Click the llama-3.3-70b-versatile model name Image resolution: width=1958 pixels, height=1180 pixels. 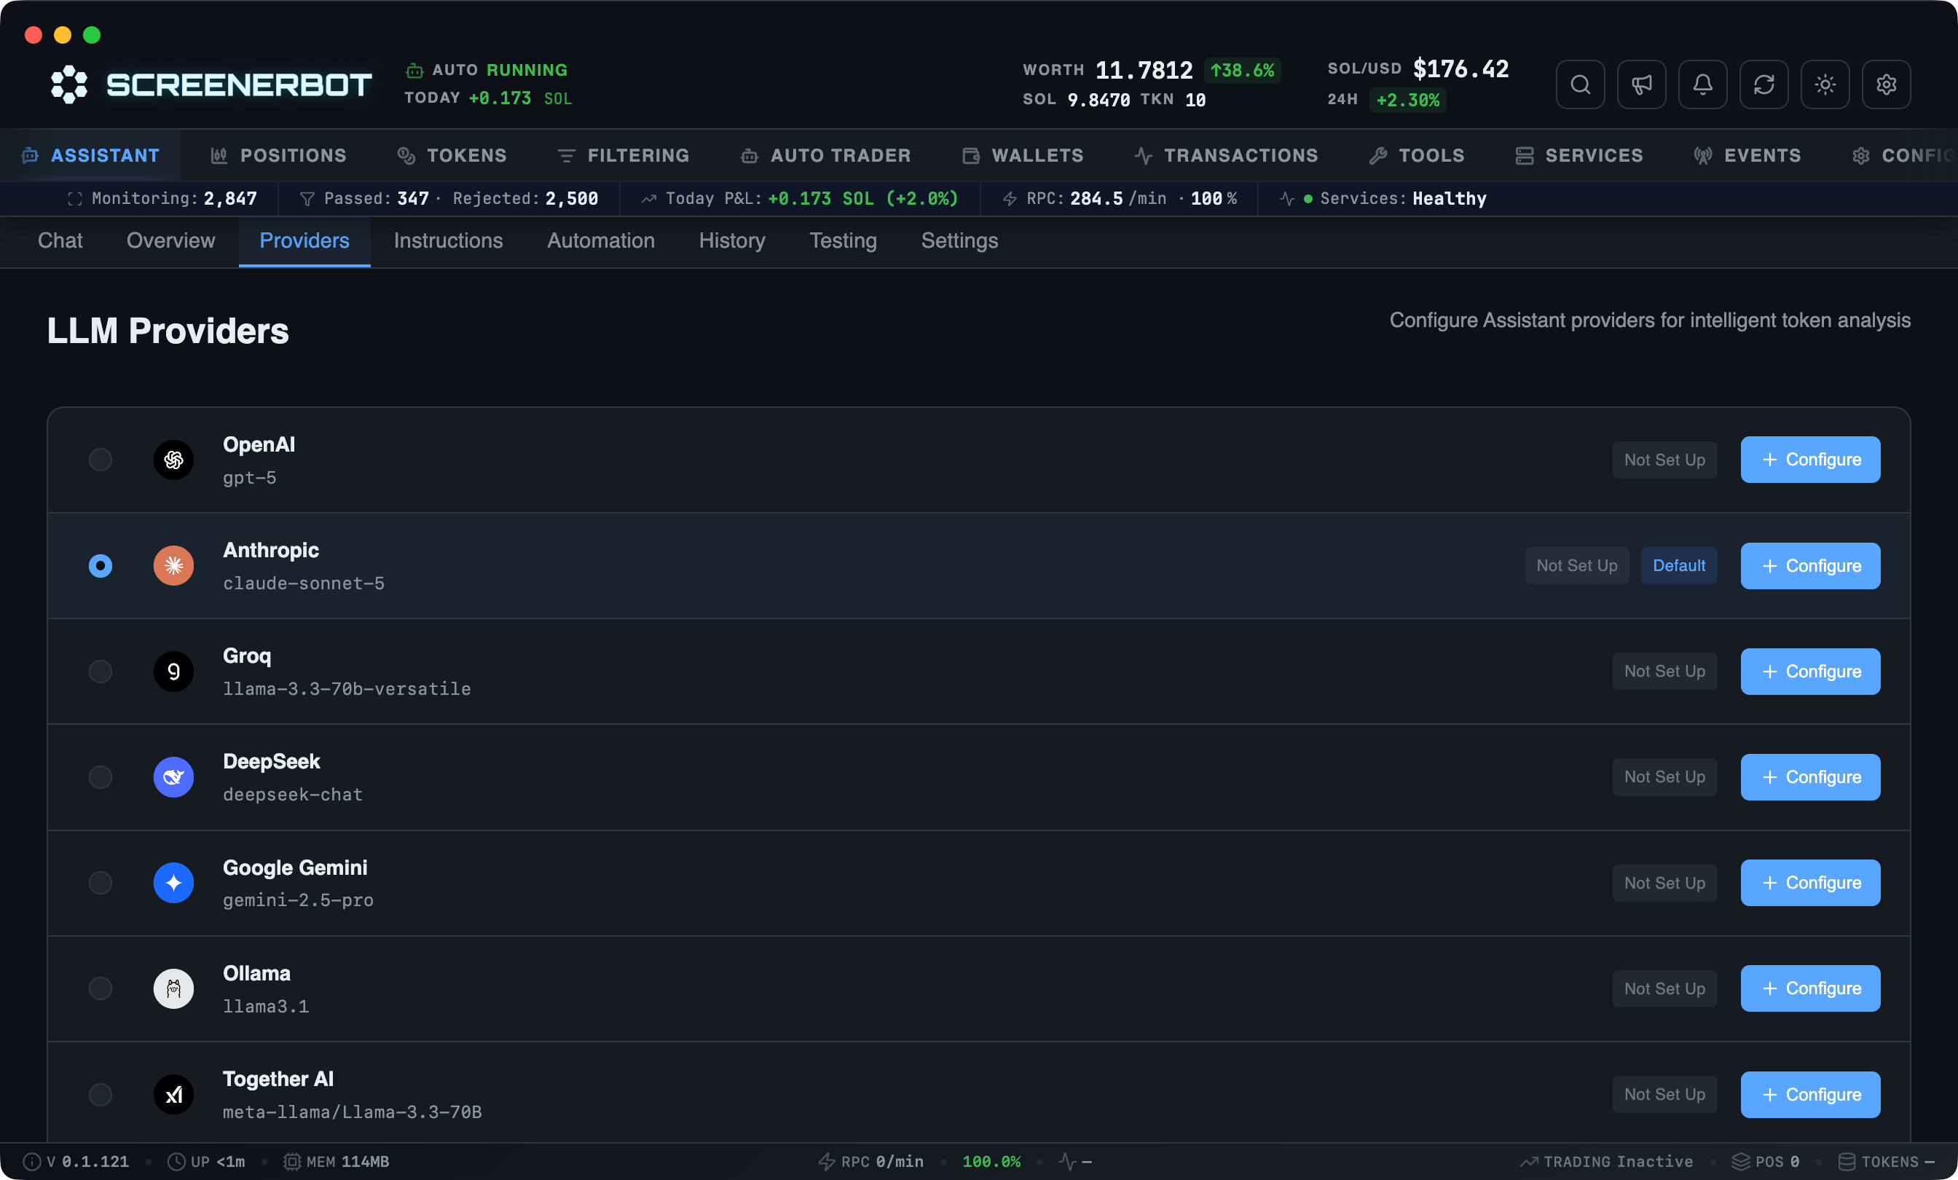point(347,689)
